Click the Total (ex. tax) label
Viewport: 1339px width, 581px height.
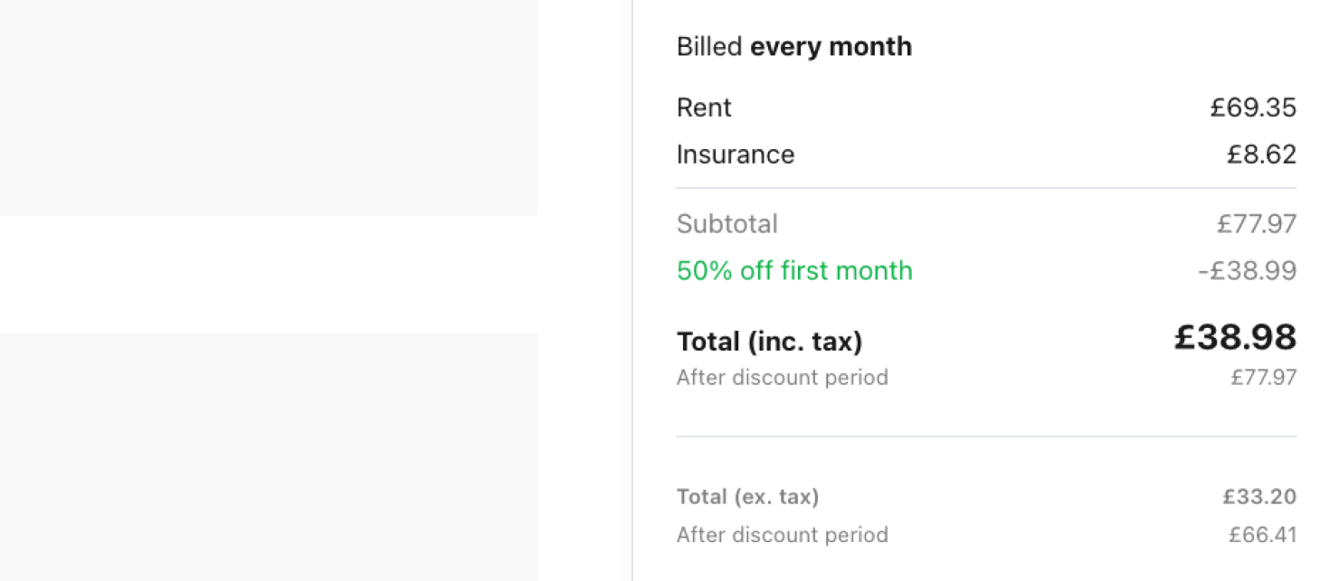(748, 496)
